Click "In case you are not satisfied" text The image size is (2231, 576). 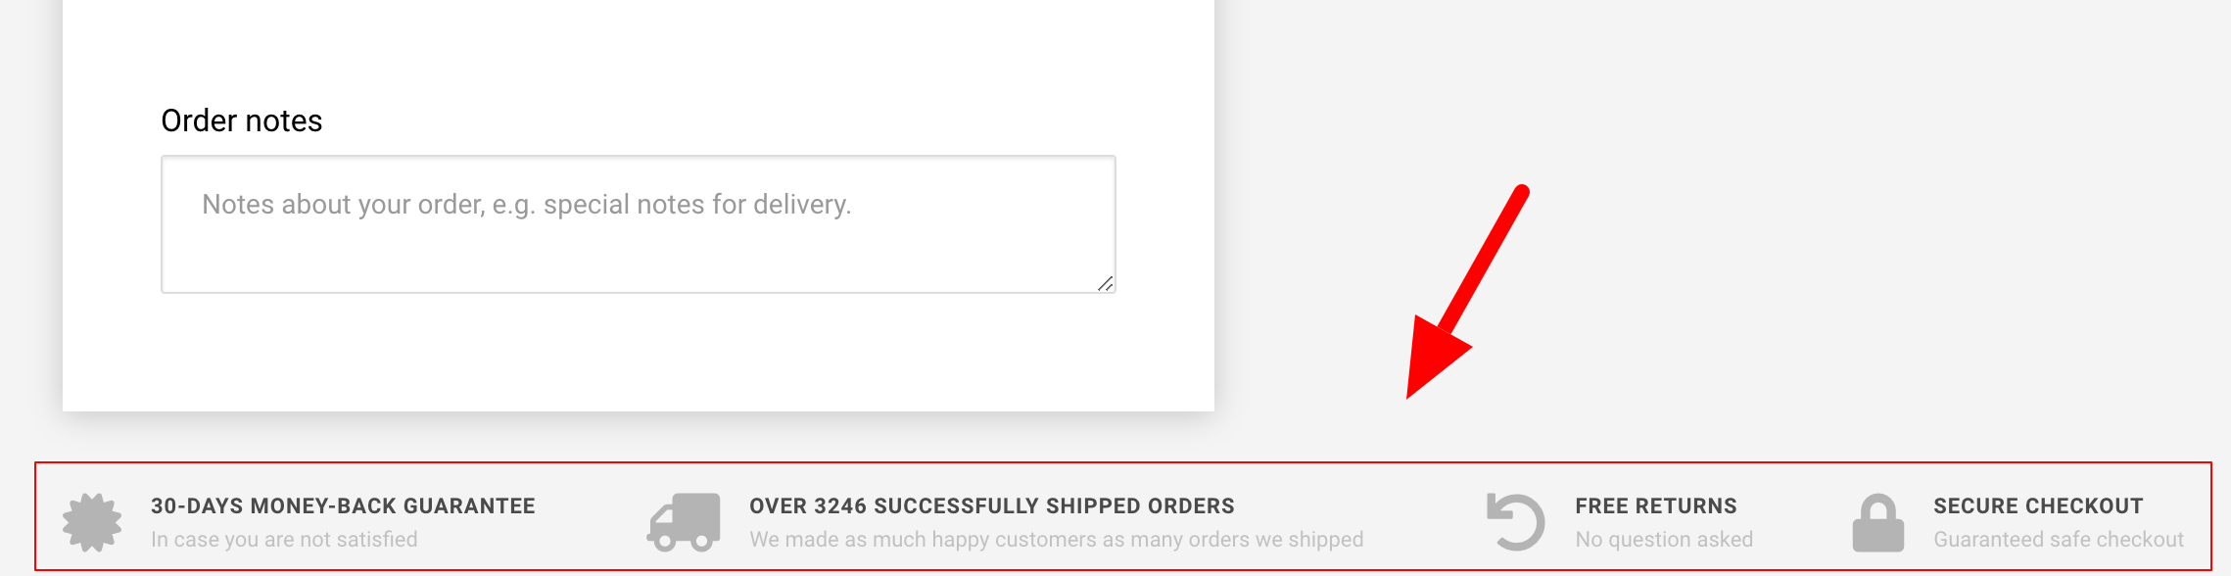[x=284, y=540]
